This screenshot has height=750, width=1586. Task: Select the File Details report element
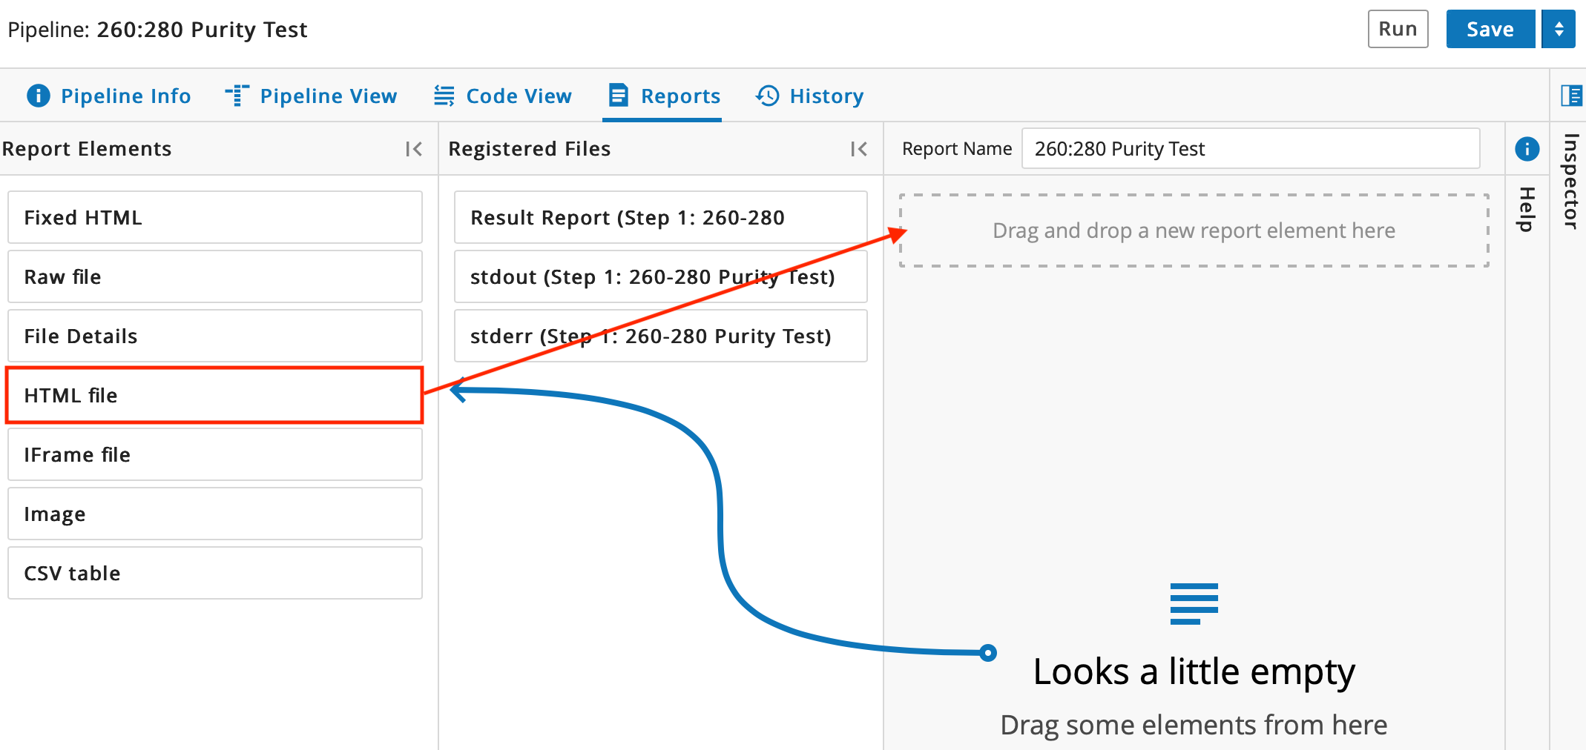click(x=215, y=336)
